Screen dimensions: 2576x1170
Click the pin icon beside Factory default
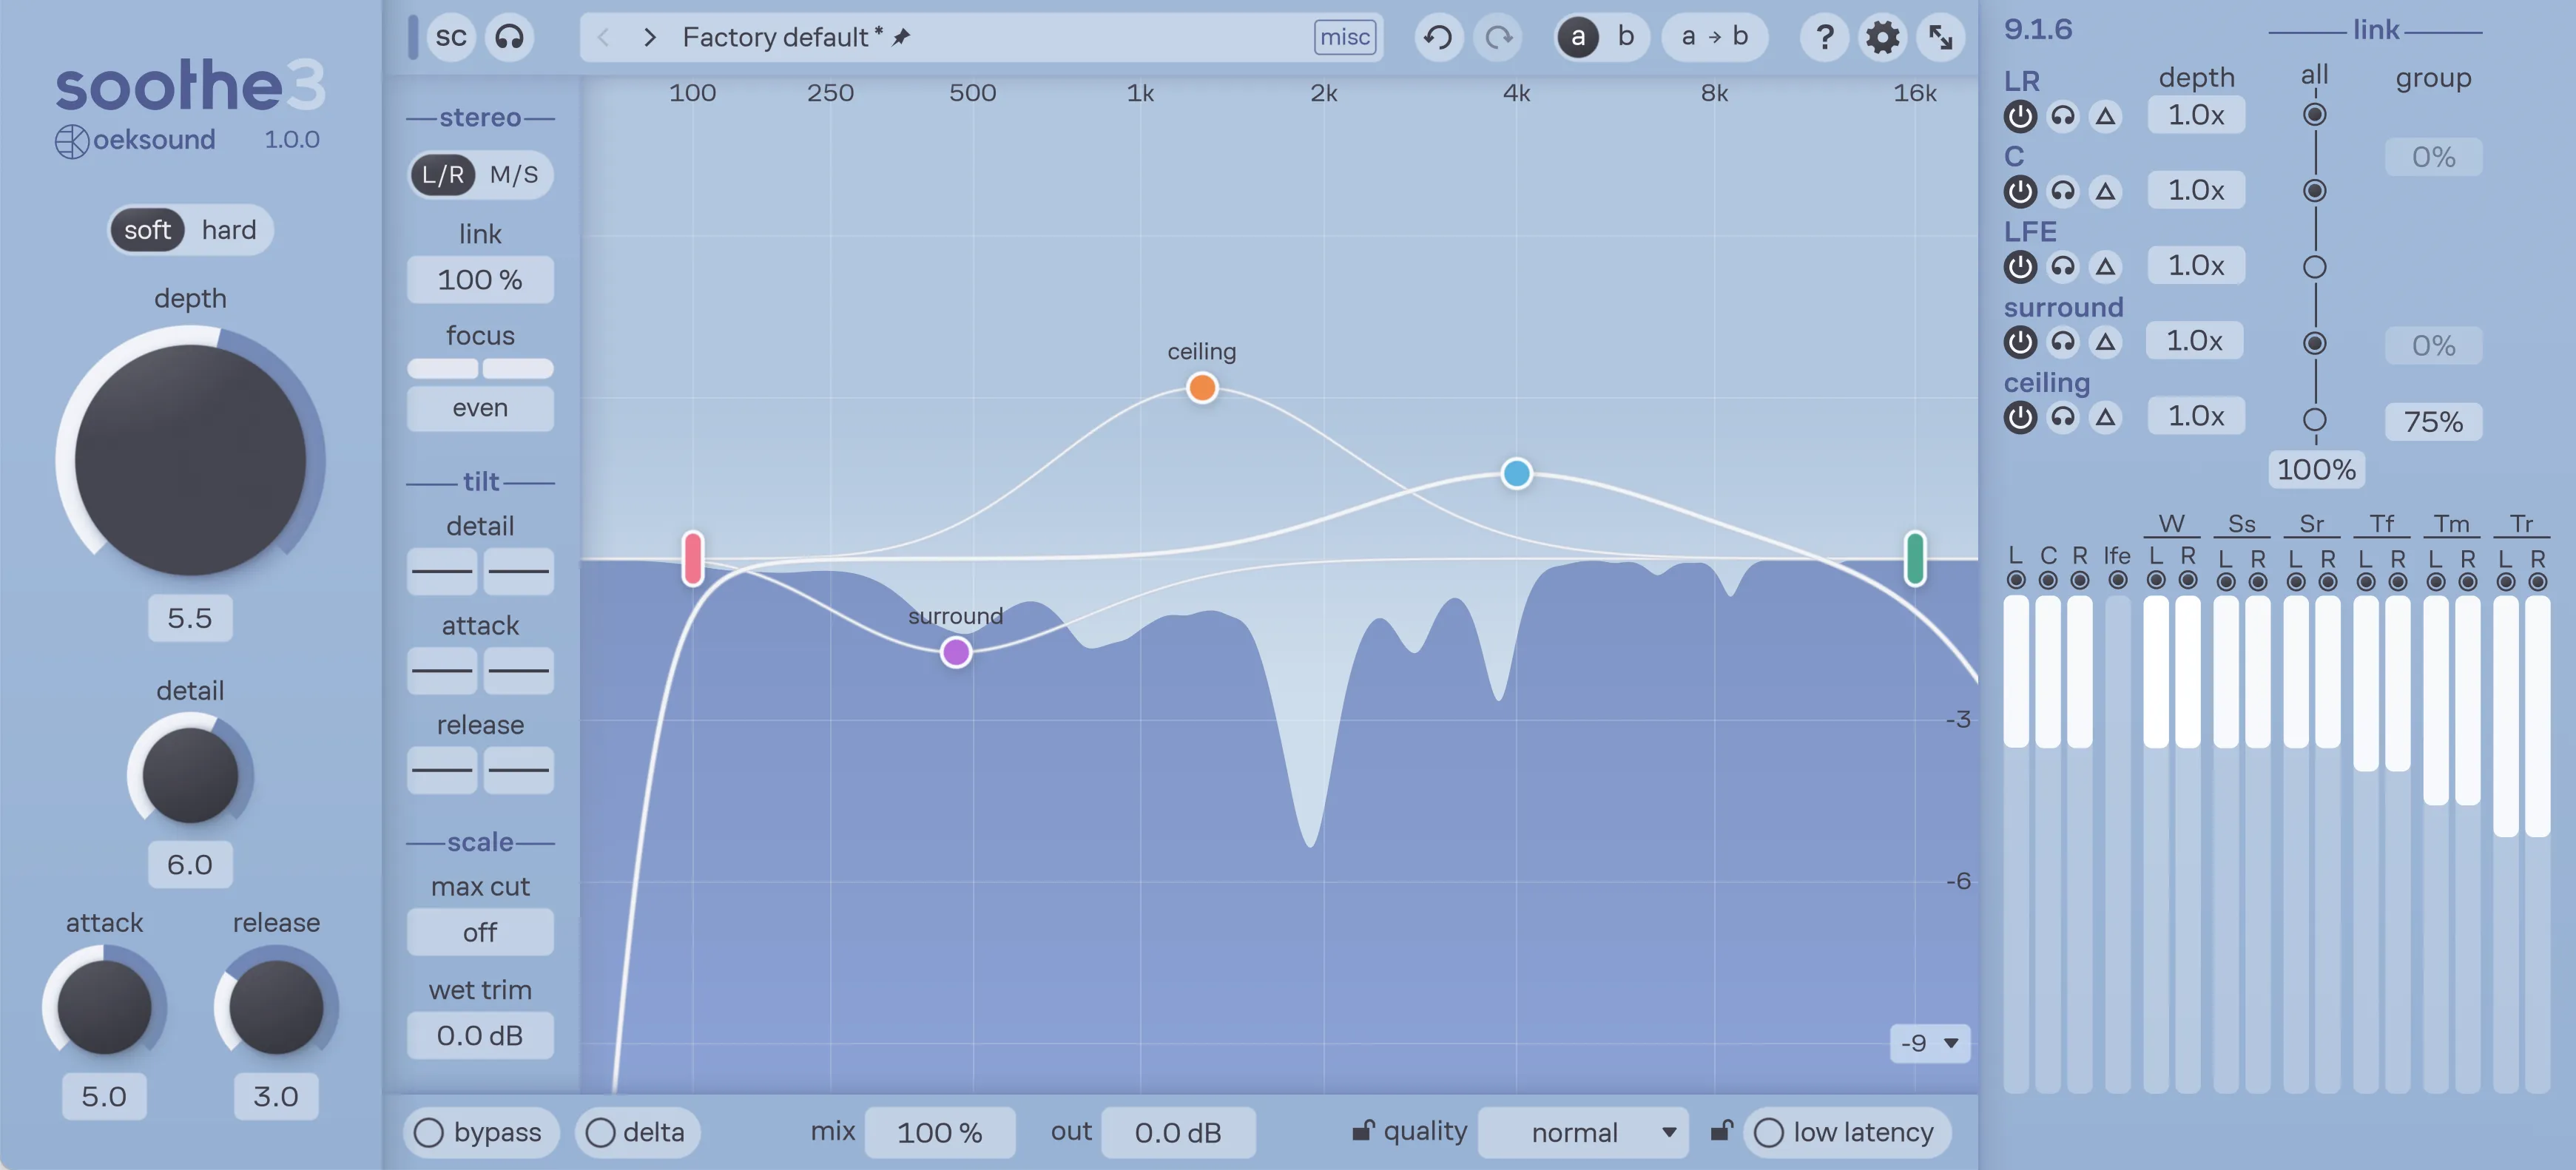901,37
